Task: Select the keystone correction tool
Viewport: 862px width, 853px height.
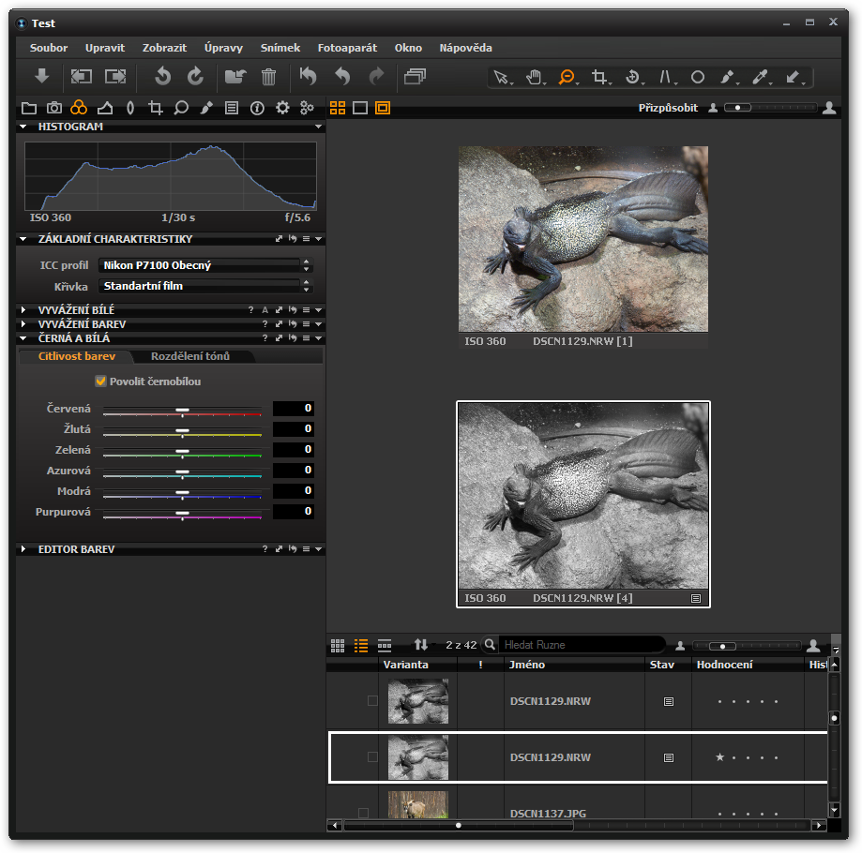Action: [x=665, y=77]
